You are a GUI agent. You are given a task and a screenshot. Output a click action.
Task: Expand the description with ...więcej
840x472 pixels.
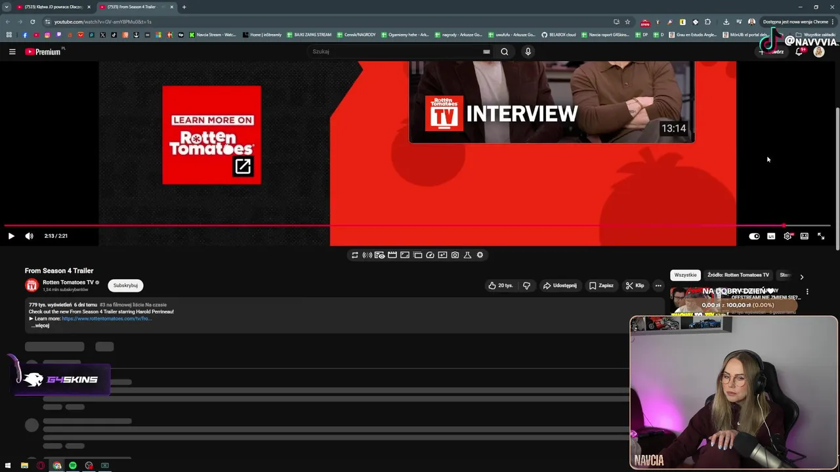(x=40, y=326)
